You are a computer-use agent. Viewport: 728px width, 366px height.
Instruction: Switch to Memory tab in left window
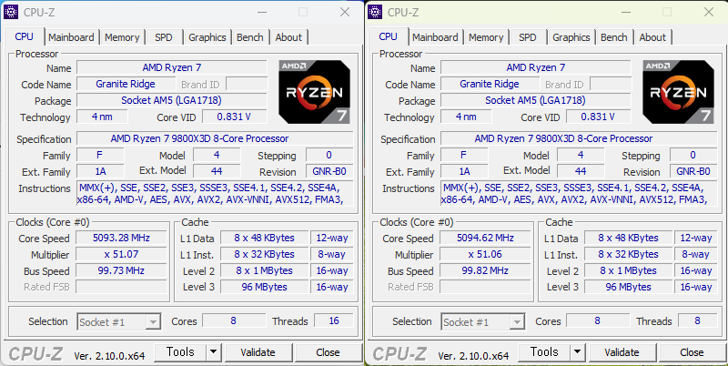[122, 37]
